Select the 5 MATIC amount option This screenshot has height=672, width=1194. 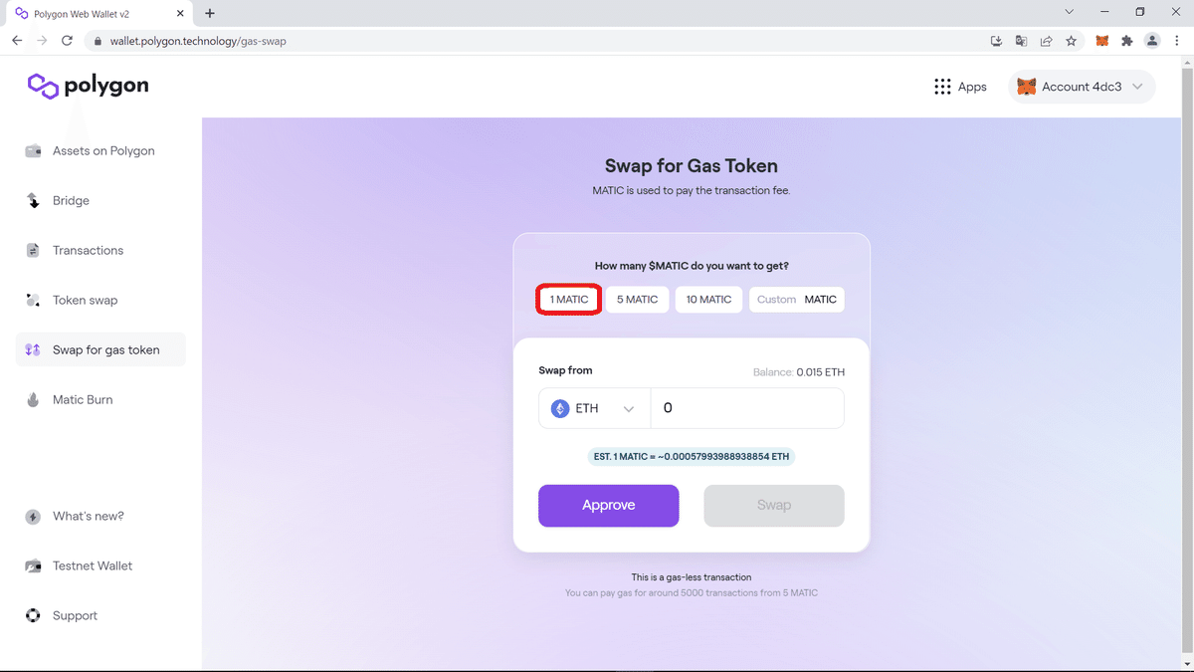[638, 300]
